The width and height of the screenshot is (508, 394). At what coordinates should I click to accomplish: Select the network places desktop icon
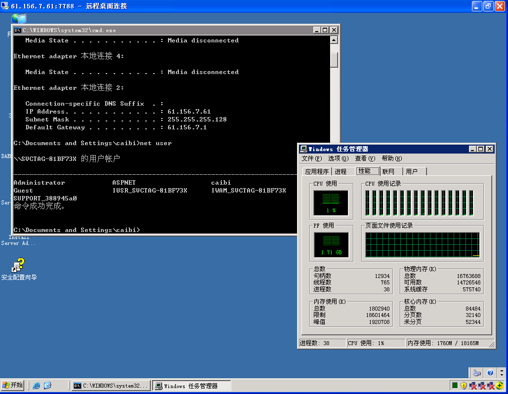[x=19, y=18]
